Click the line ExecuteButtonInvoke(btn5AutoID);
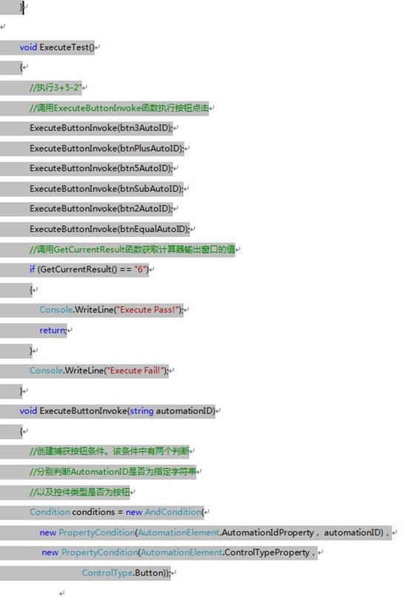The width and height of the screenshot is (411, 597). pyautogui.click(x=101, y=168)
